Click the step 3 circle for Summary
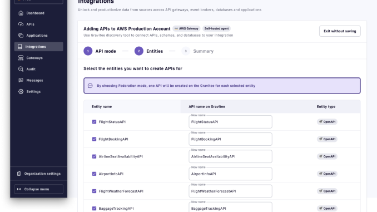Viewport: 377px width, 212px height. pos(186,51)
